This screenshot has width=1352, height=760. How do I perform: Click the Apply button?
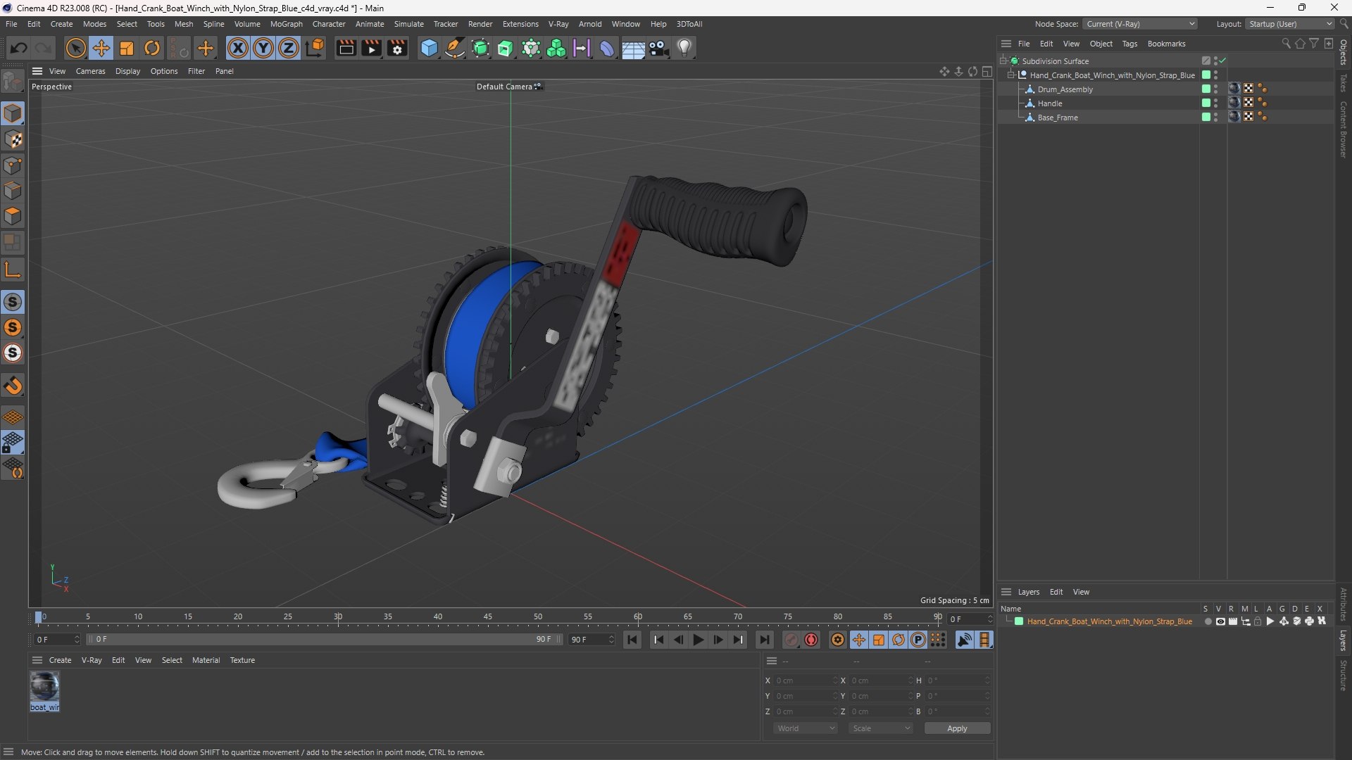[x=956, y=728]
